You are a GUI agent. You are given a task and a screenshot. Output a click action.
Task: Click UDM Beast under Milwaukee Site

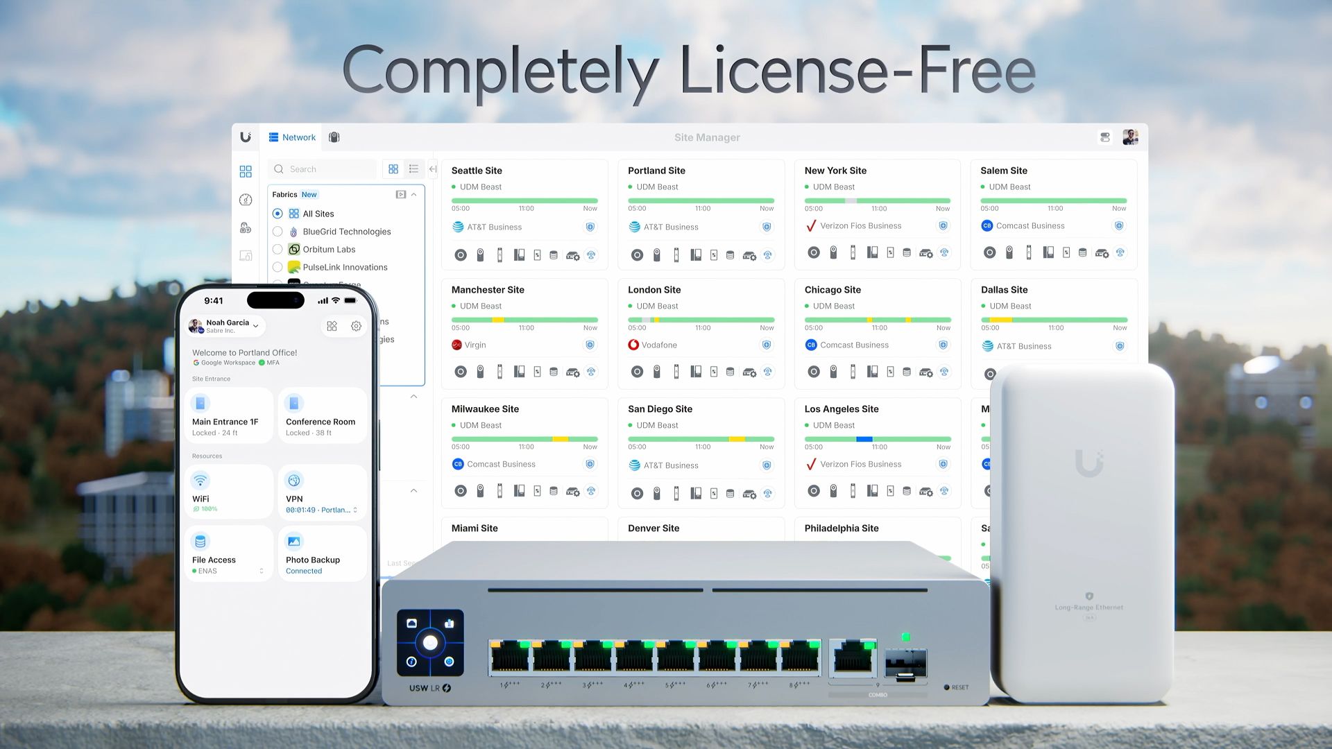(x=481, y=425)
